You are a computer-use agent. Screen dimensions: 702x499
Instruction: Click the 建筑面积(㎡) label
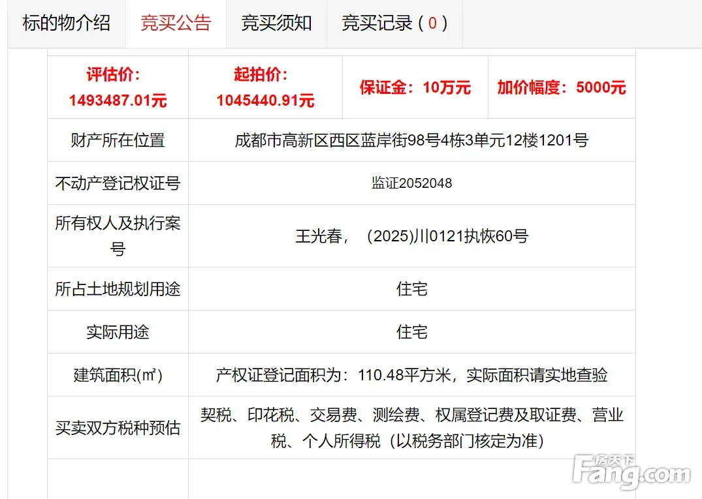118,375
